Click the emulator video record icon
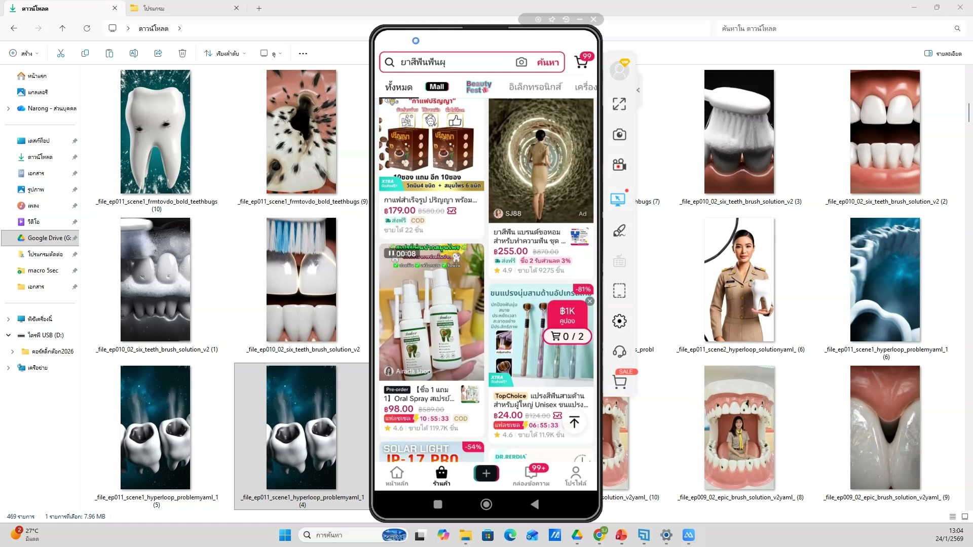This screenshot has width=973, height=547. tap(619, 165)
